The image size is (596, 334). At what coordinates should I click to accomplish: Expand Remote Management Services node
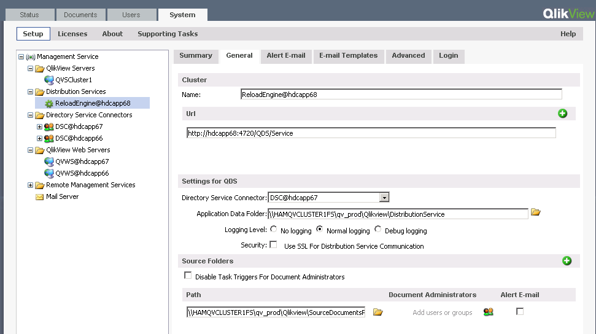(31, 185)
